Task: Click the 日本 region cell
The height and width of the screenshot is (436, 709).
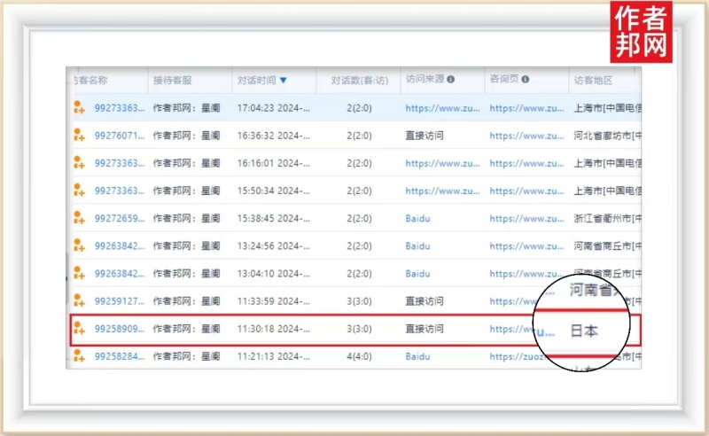Action: tap(583, 331)
